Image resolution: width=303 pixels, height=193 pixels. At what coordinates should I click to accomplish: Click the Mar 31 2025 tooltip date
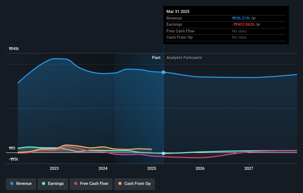point(178,11)
